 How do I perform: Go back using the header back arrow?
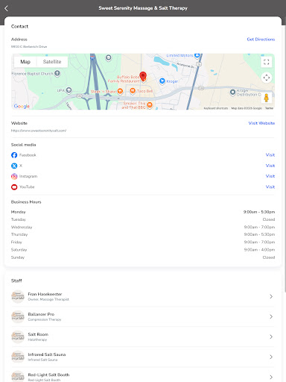pos(6,8)
